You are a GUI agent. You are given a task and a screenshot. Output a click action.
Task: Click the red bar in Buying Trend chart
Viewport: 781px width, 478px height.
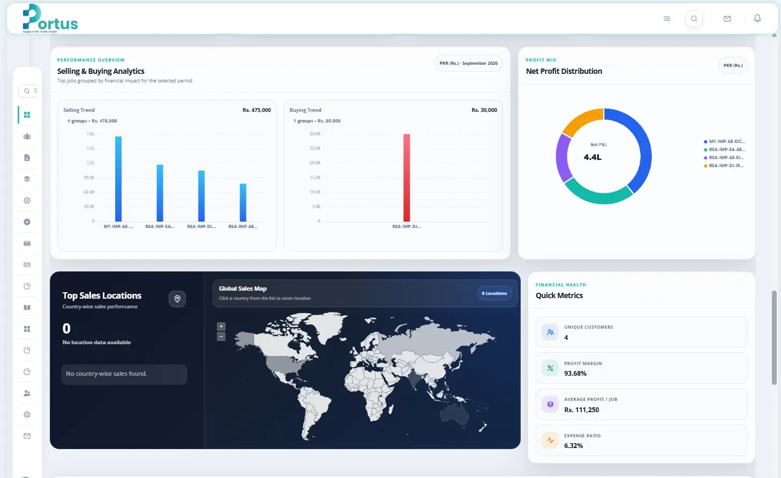pyautogui.click(x=407, y=178)
